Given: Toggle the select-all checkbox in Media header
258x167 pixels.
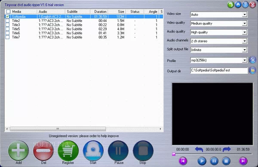Looking at the screenshot, I should point(8,12).
